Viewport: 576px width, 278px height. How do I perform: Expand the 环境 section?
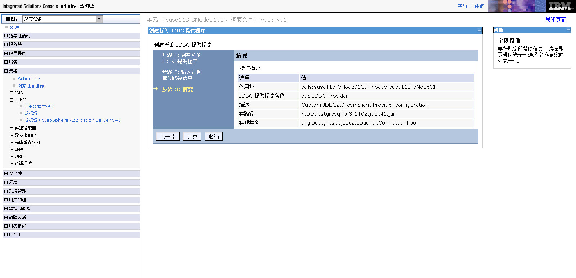pos(6,182)
